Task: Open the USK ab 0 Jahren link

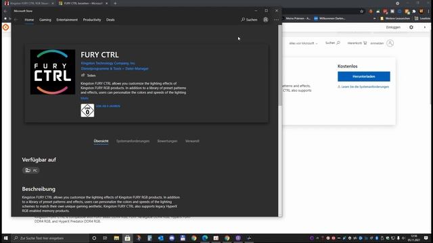Action: click(108, 106)
